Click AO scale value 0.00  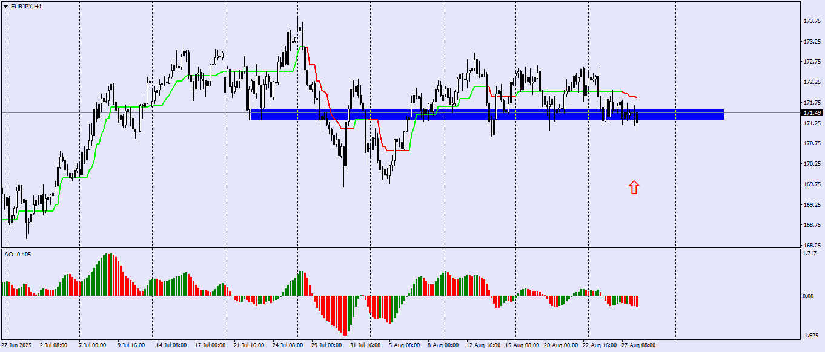pos(809,296)
